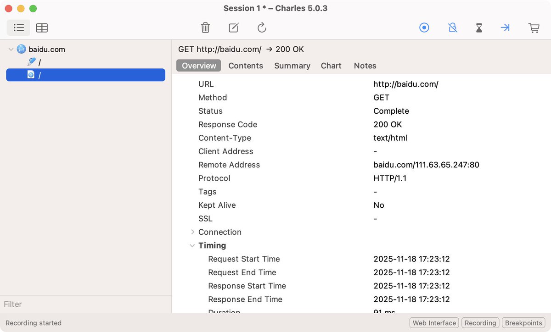Viewport: 551px width, 332px height.
Task: Click the Request End Time row label
Action: tap(242, 272)
